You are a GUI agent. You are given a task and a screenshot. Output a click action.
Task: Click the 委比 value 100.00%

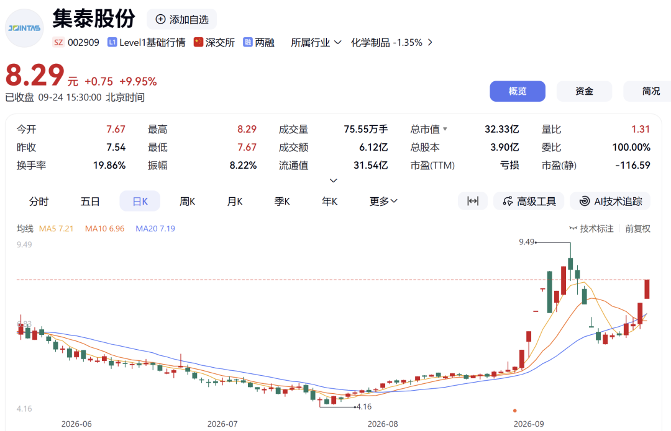click(631, 148)
